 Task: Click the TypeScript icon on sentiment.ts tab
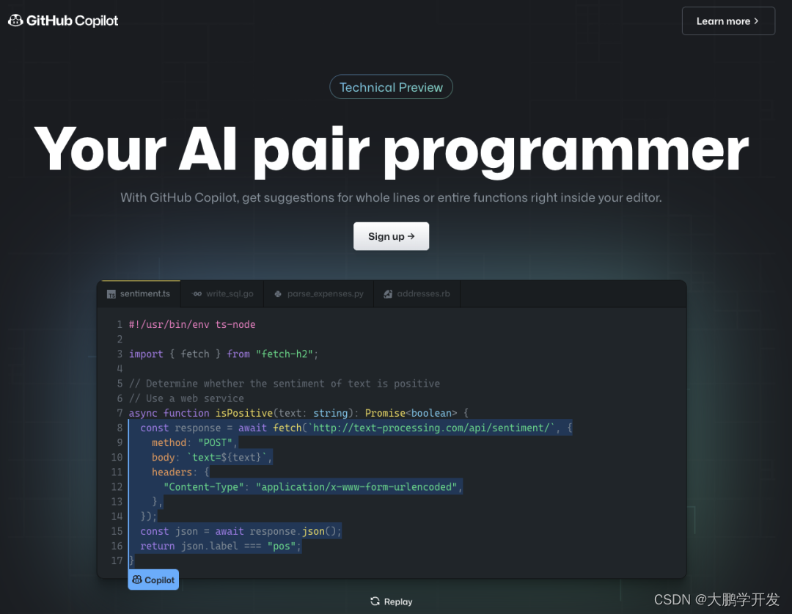(111, 294)
